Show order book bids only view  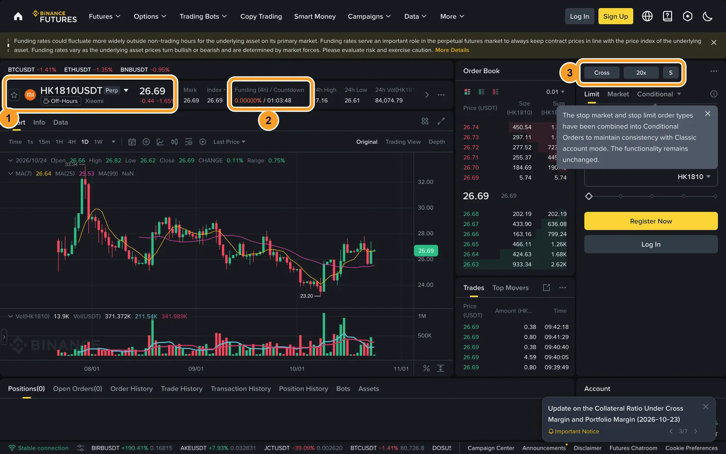pos(481,92)
